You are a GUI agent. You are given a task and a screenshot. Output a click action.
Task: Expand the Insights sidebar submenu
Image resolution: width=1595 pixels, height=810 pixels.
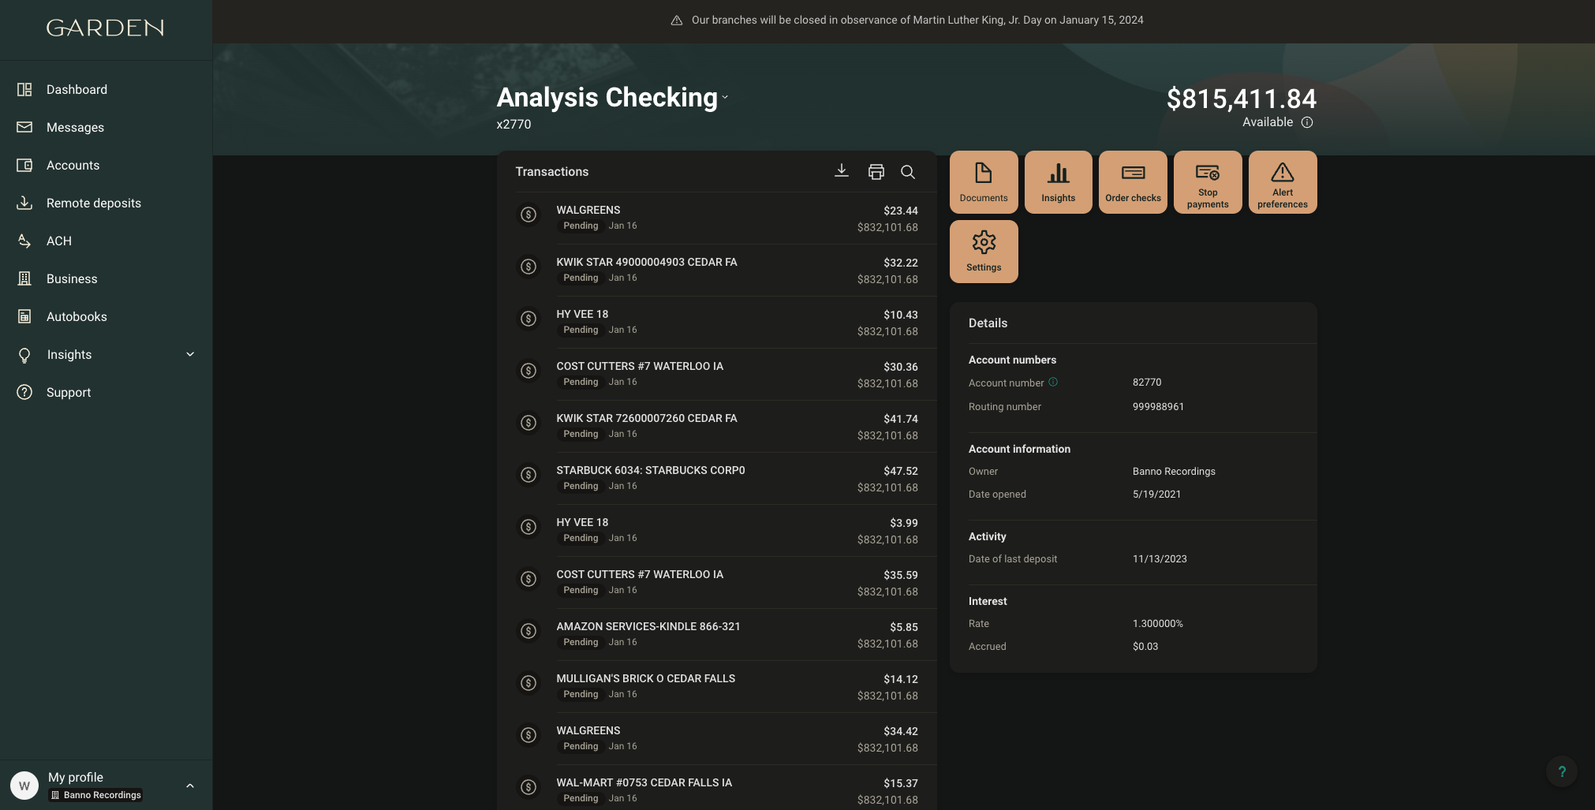190,354
